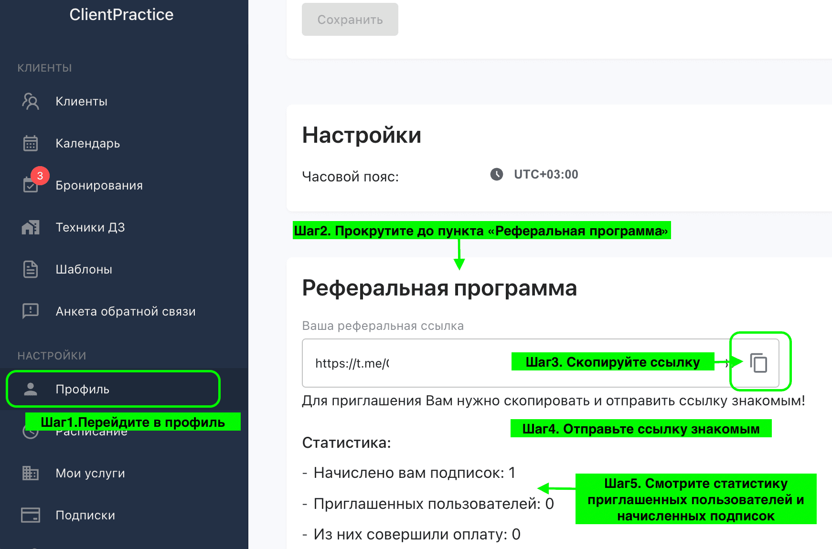The width and height of the screenshot is (832, 549).
Task: Copy referral link via copy icon
Action: pos(759,363)
